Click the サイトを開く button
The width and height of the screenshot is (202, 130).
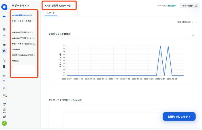(189, 5)
